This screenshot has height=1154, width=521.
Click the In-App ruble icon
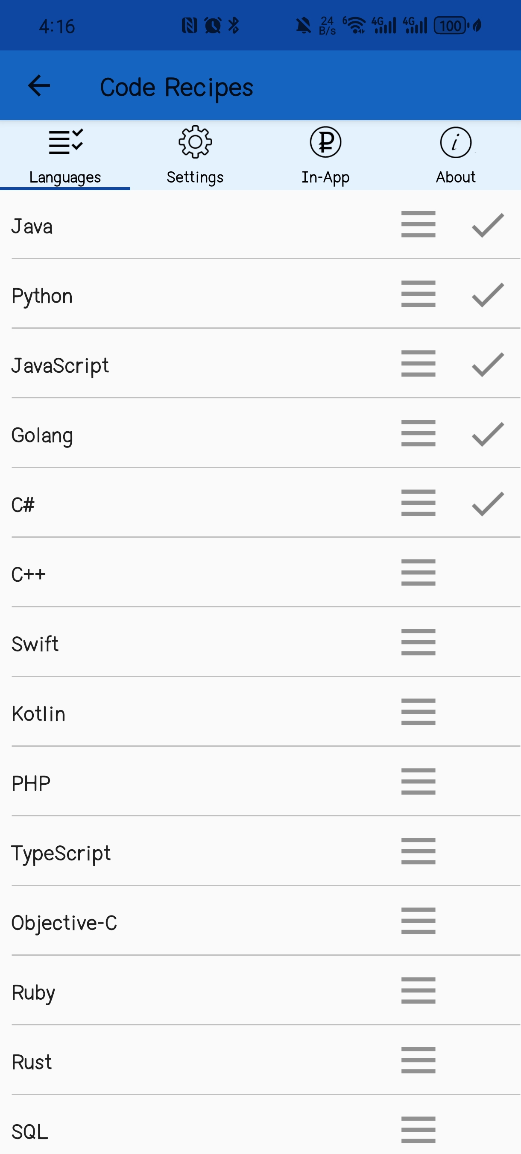click(x=325, y=142)
